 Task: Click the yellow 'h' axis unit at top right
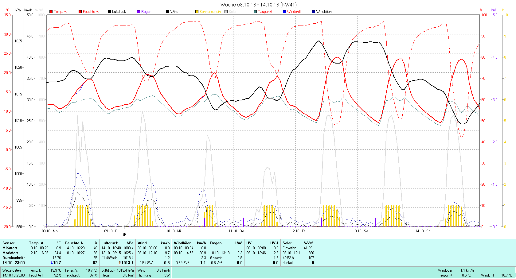click(x=503, y=10)
